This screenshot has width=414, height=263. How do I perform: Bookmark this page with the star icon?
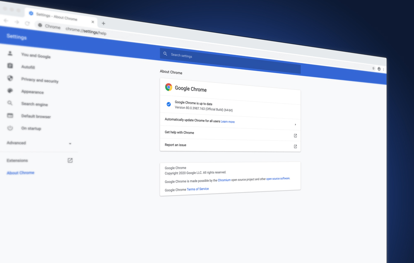click(373, 68)
